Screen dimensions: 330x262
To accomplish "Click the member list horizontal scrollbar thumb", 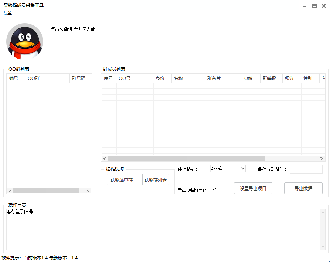I will point(186,158).
